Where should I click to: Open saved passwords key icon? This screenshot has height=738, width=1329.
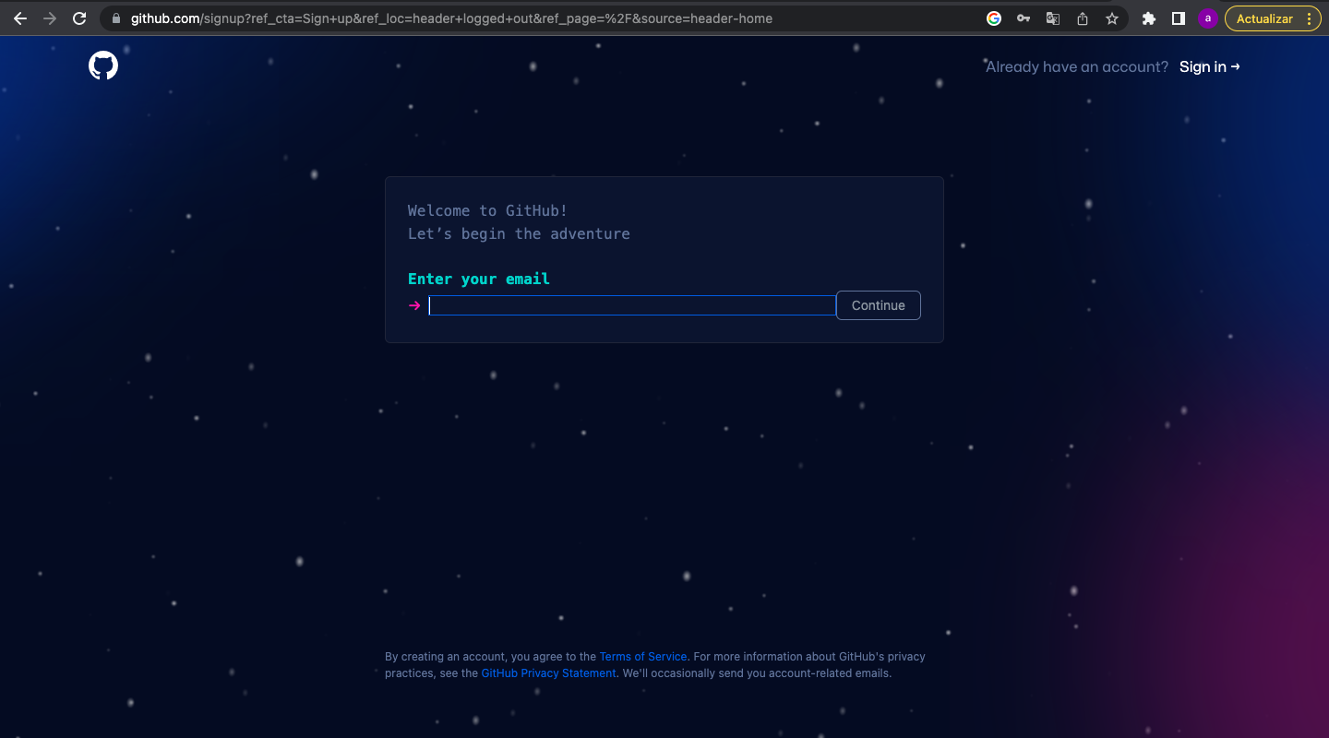click(1024, 18)
